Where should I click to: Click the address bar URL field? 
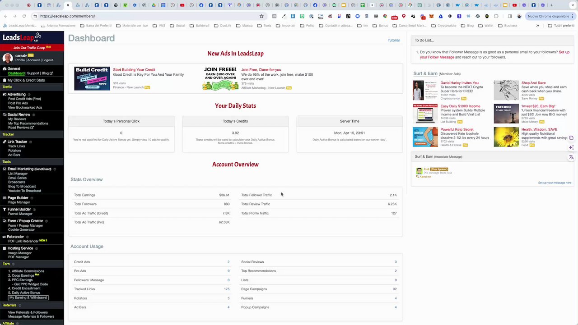(149, 16)
